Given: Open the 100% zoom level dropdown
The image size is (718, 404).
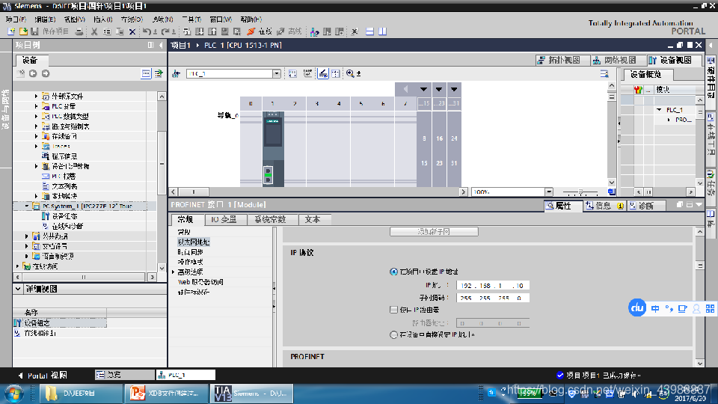Looking at the screenshot, I should coord(548,192).
